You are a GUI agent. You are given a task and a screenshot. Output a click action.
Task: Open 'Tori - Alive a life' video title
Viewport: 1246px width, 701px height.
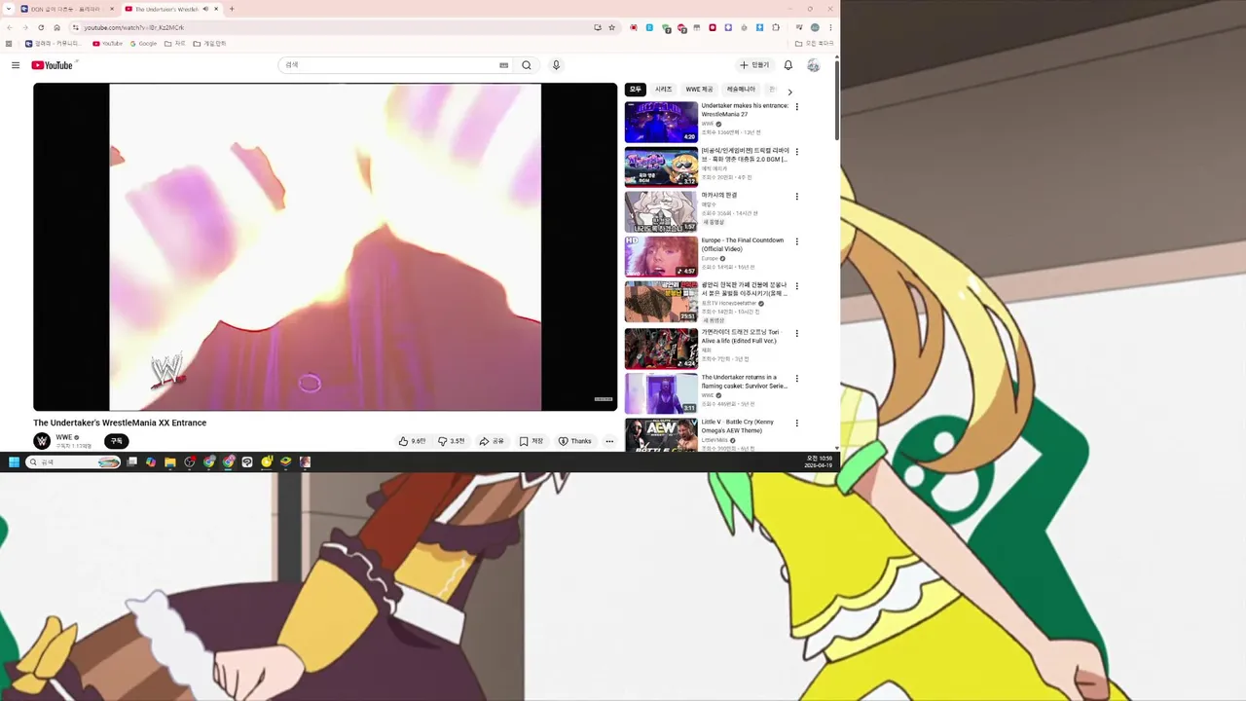pyautogui.click(x=742, y=337)
